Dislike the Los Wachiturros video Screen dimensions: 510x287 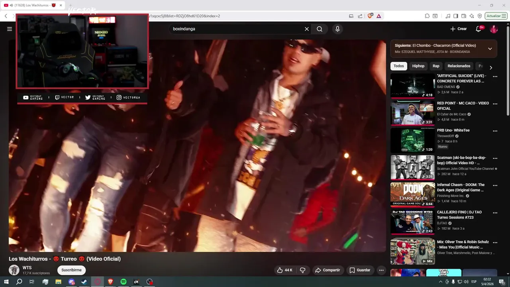point(302,270)
